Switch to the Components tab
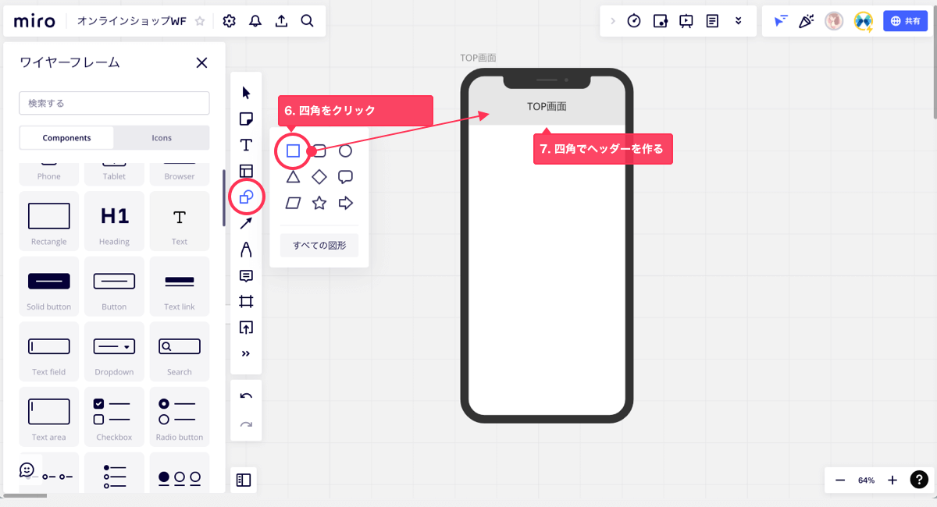This screenshot has width=937, height=507. pyautogui.click(x=67, y=138)
